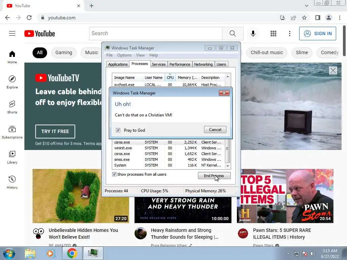Viewport: 347px width, 260px height.
Task: Click the search magnifier button
Action: [x=232, y=34]
